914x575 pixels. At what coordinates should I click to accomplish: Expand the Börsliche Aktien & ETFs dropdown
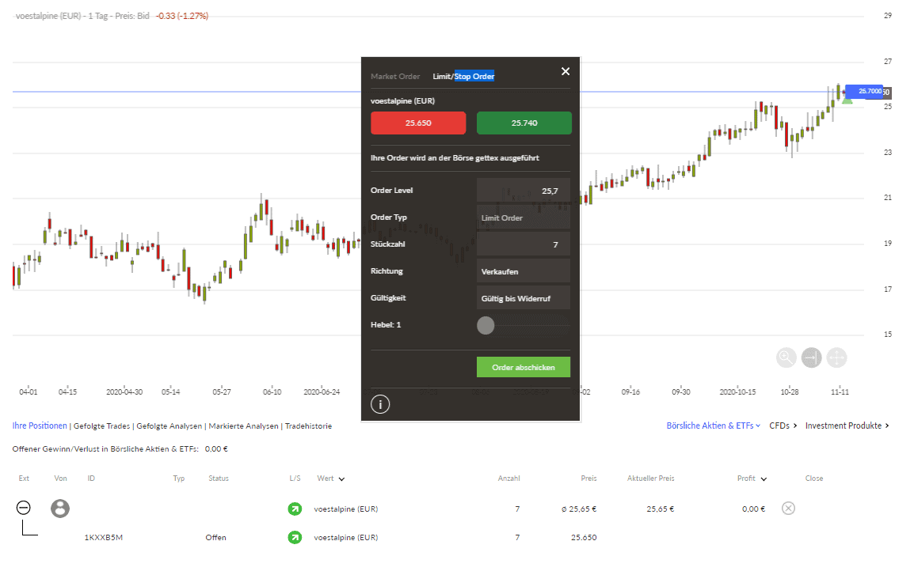tap(714, 426)
